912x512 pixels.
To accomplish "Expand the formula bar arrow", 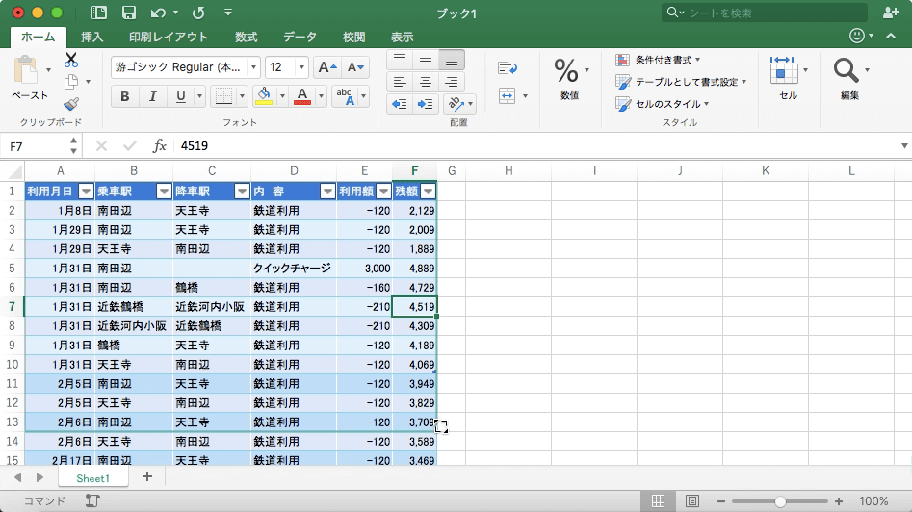I will [904, 146].
